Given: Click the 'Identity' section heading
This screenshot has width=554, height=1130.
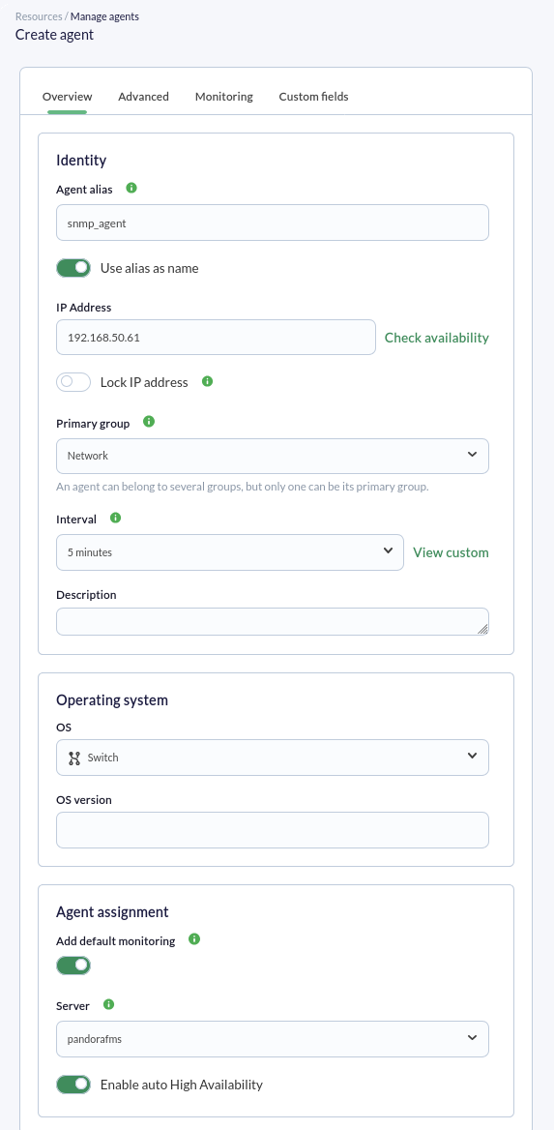Looking at the screenshot, I should 81,160.
